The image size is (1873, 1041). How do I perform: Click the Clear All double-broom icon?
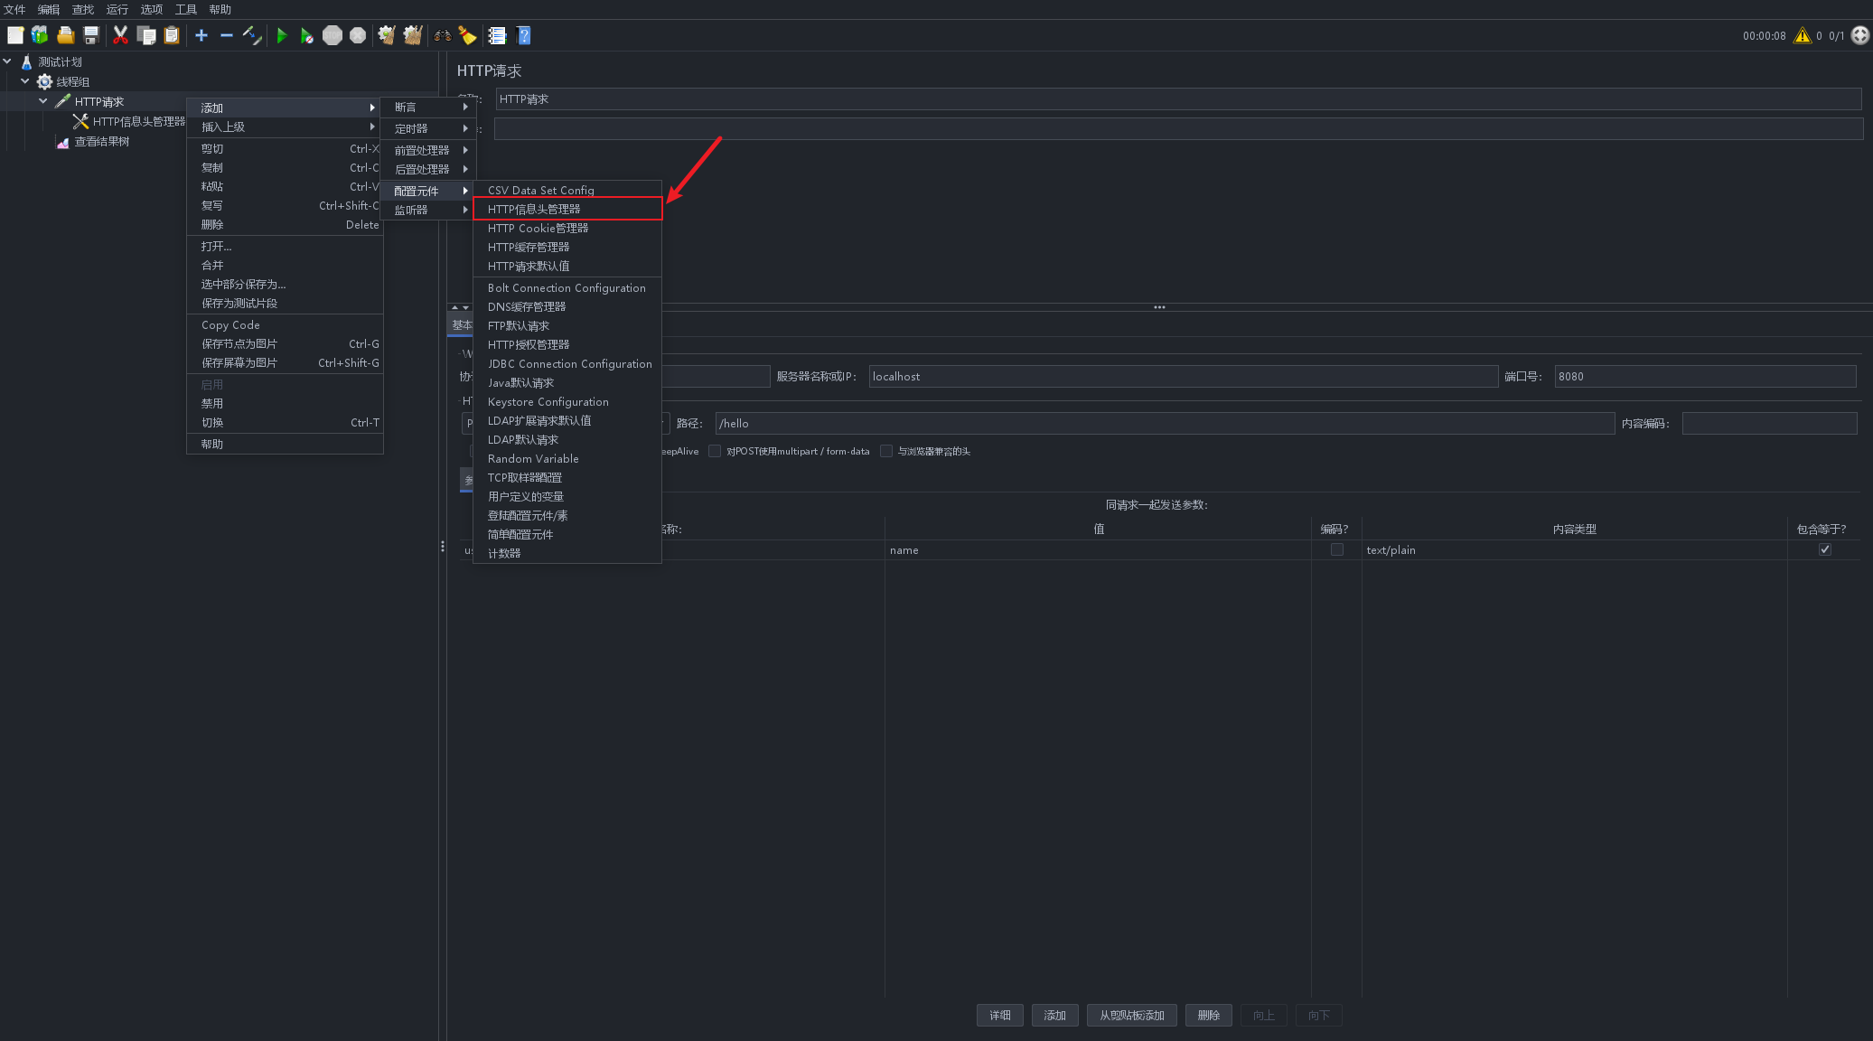tap(413, 35)
